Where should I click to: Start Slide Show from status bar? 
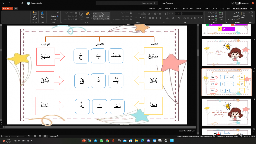[x=29, y=136]
